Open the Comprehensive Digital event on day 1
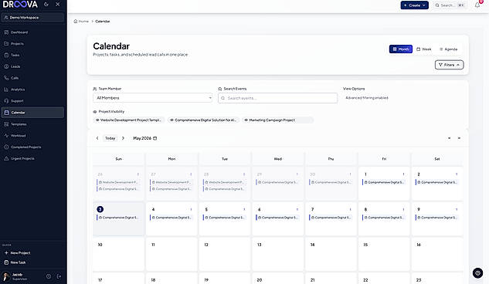The height and width of the screenshot is (284, 489). click(x=384, y=182)
